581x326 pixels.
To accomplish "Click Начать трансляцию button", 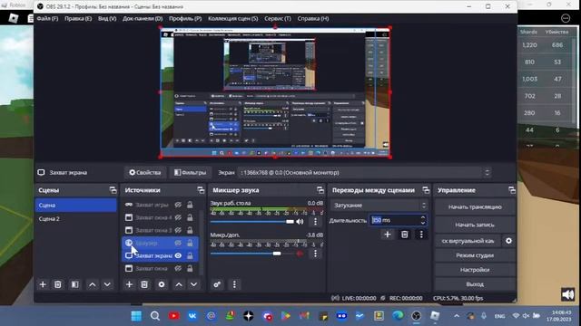I will (475, 207).
